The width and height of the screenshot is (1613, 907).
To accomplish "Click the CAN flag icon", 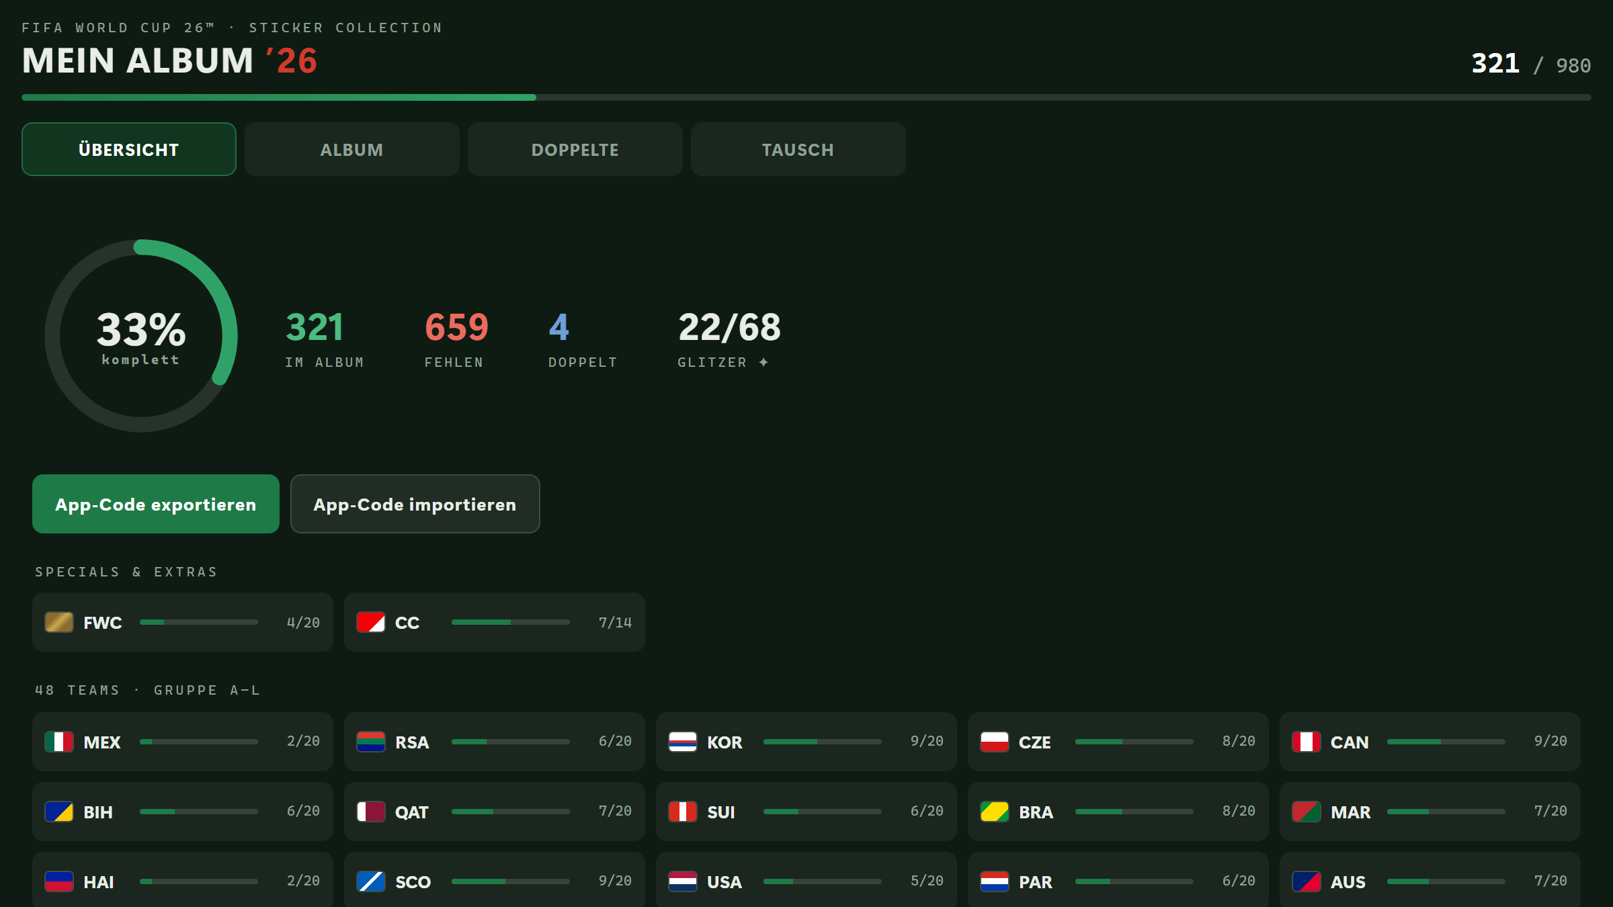I will (x=1307, y=742).
